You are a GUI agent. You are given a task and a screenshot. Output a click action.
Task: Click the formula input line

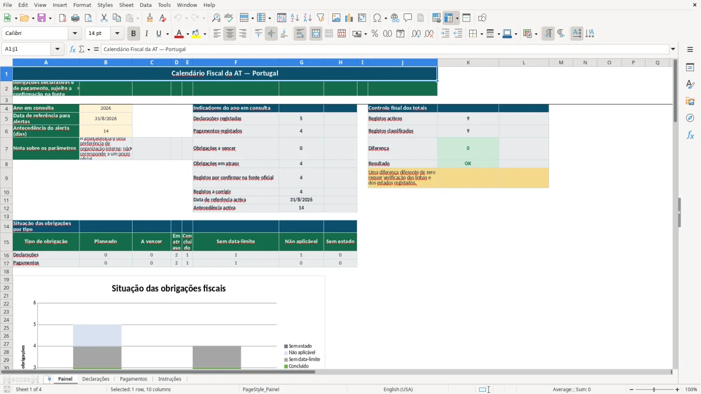(x=384, y=49)
